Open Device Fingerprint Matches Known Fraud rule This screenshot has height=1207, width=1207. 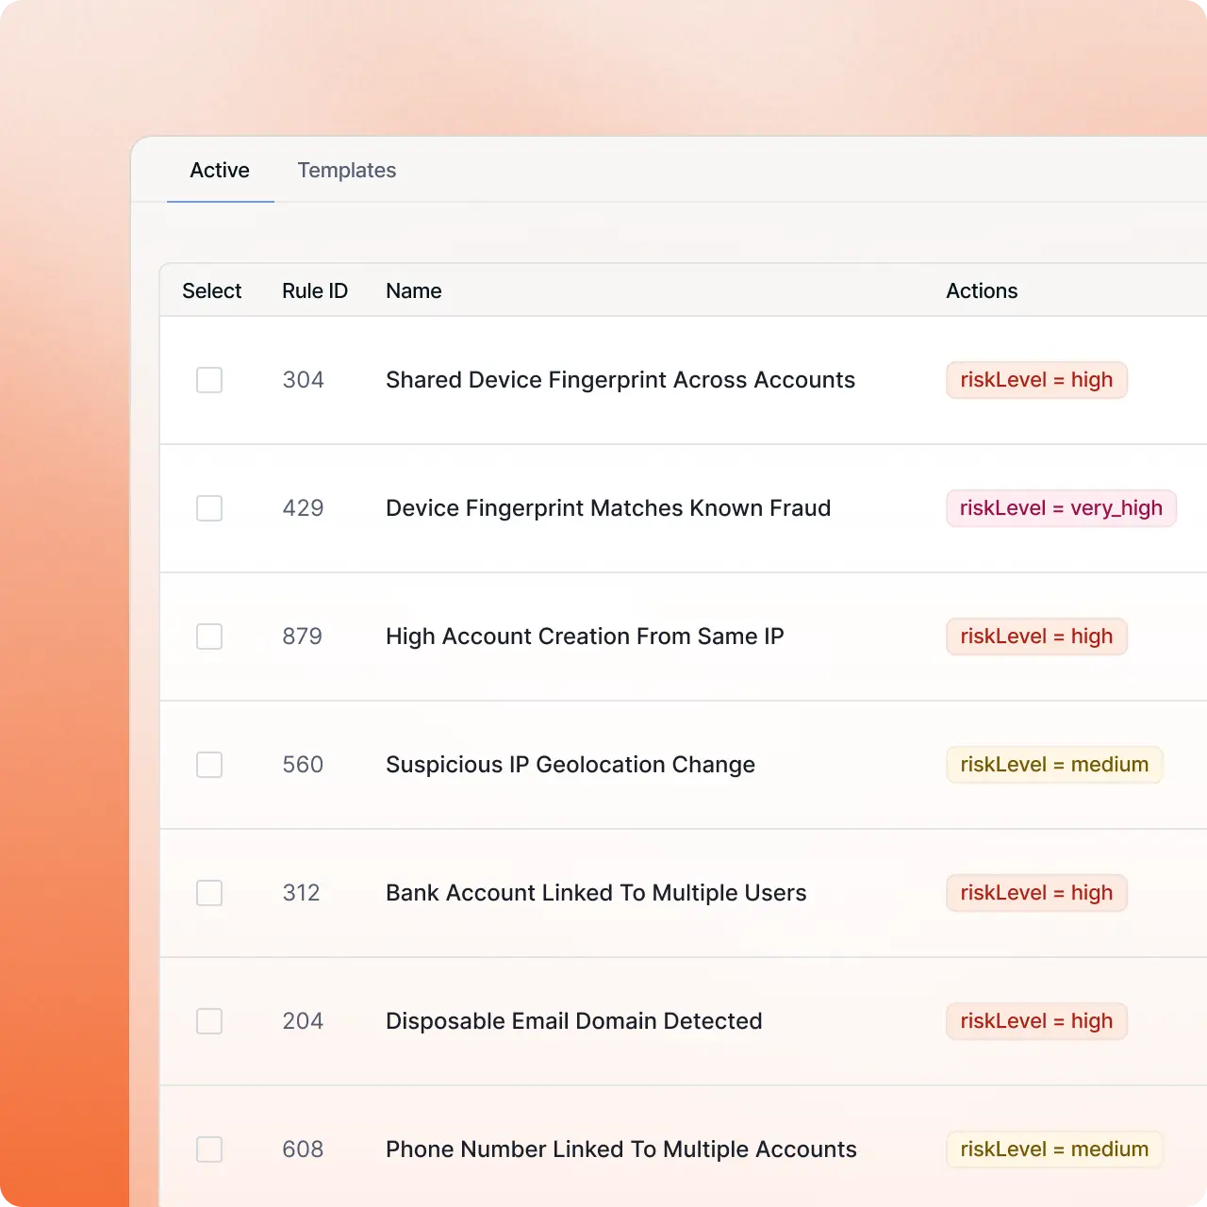click(x=607, y=508)
